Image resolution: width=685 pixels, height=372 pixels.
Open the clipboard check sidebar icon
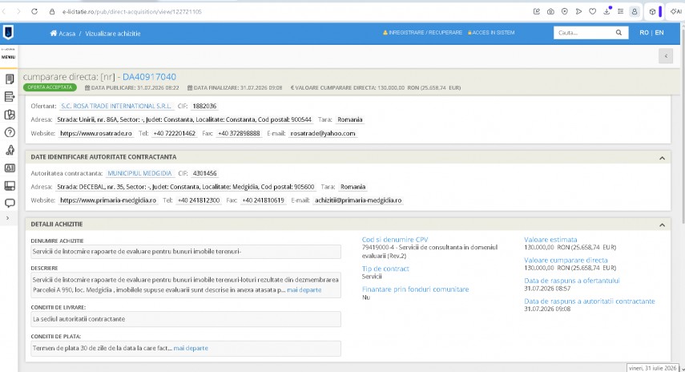click(10, 115)
